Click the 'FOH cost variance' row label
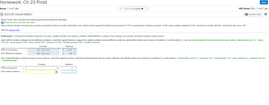The image size is (269, 105). (x=9, y=68)
